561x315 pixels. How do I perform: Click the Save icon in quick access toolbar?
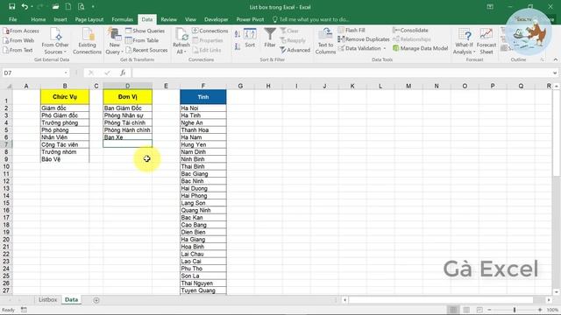(x=11, y=6)
